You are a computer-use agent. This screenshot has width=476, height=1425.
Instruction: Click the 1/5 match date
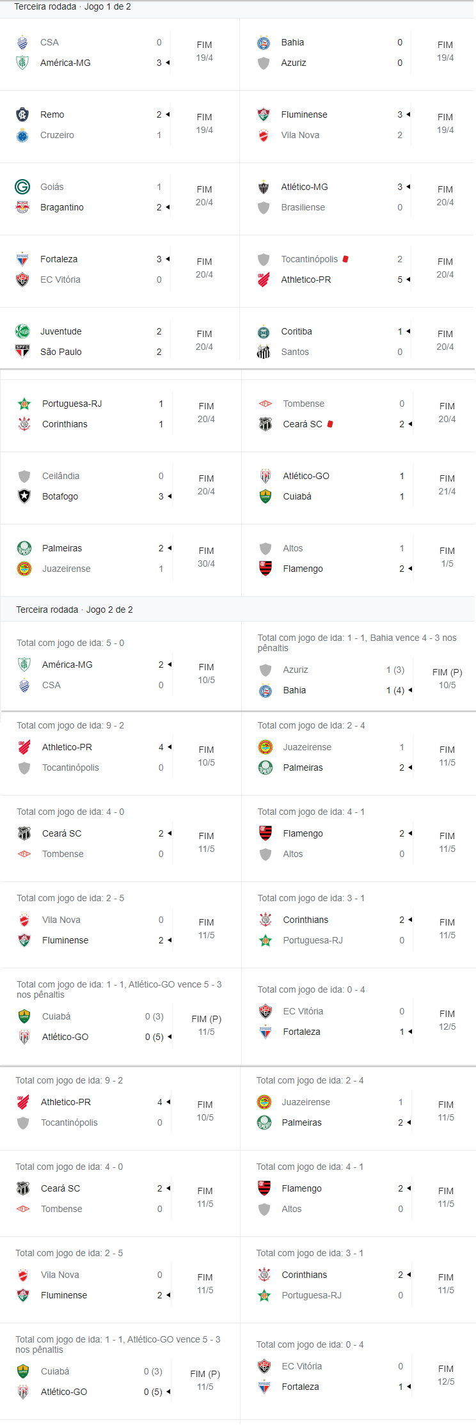(x=447, y=563)
